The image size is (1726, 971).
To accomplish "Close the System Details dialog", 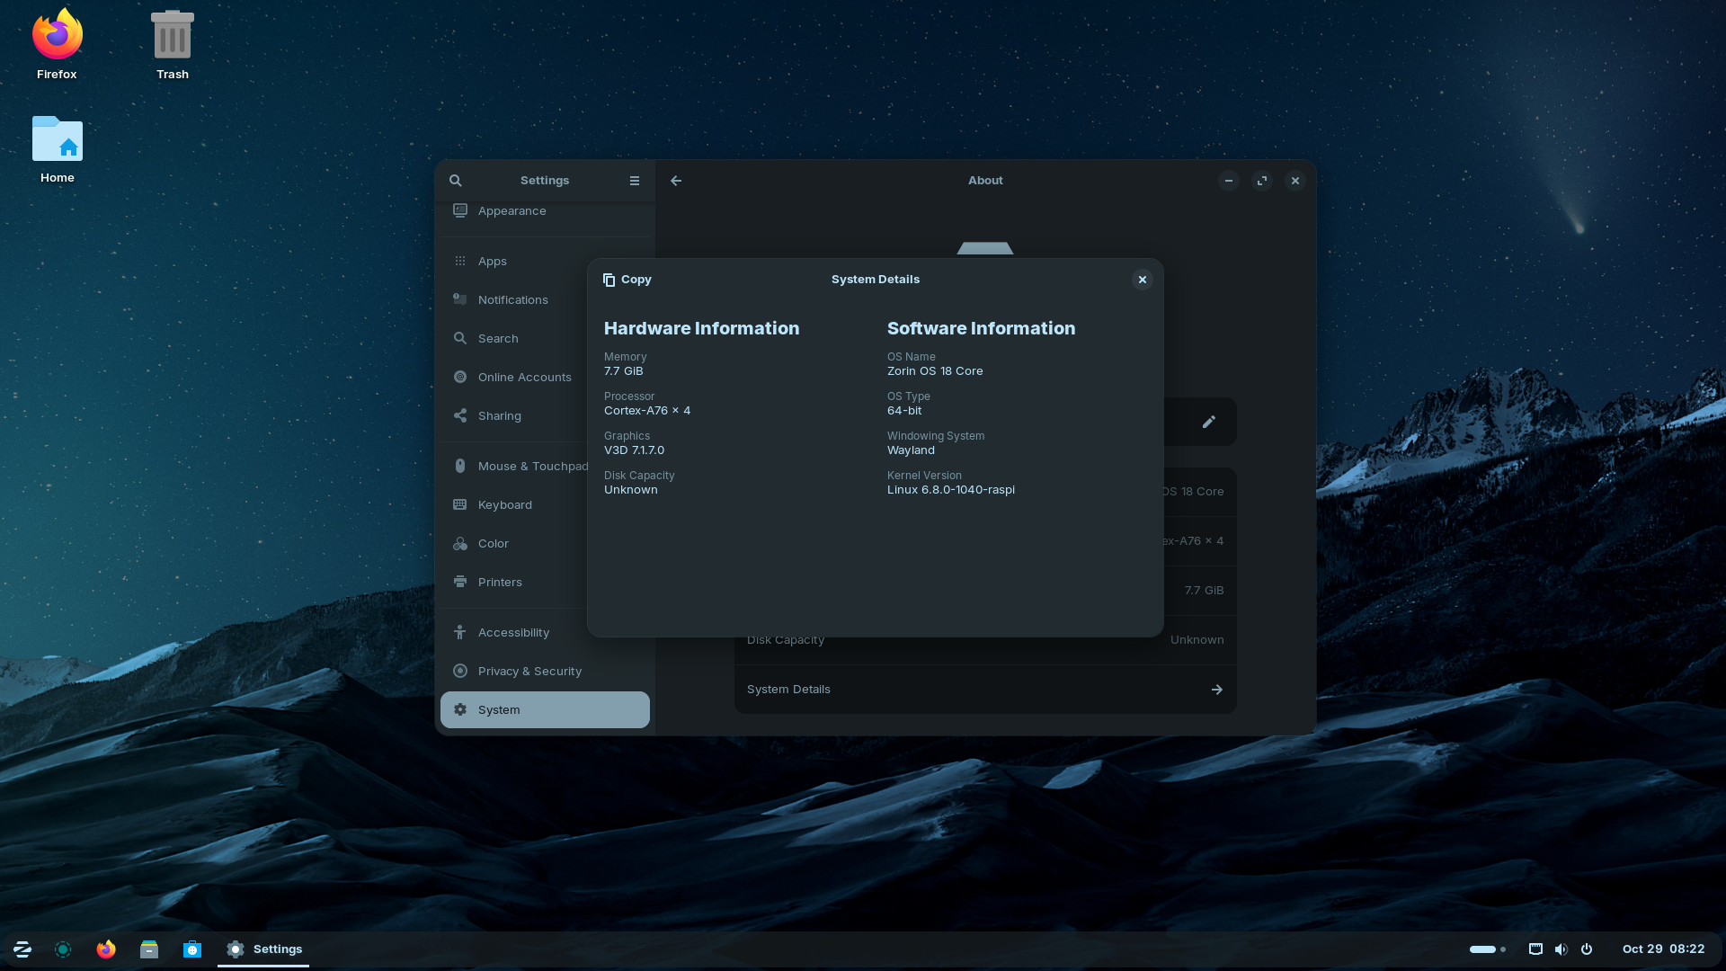I will pos(1142,280).
